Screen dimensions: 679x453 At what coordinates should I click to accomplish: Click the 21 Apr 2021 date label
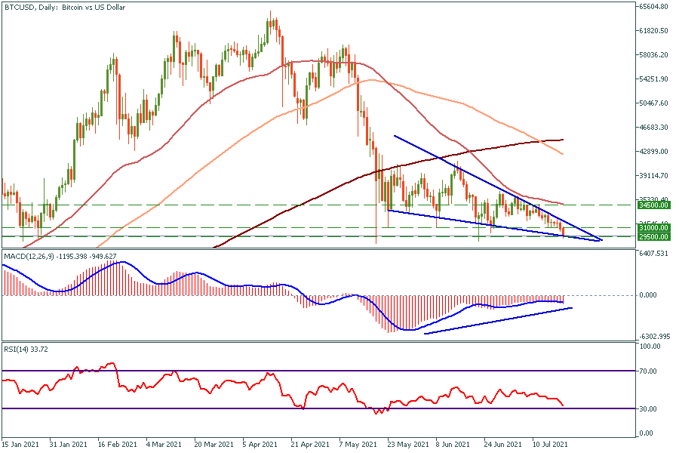(311, 445)
